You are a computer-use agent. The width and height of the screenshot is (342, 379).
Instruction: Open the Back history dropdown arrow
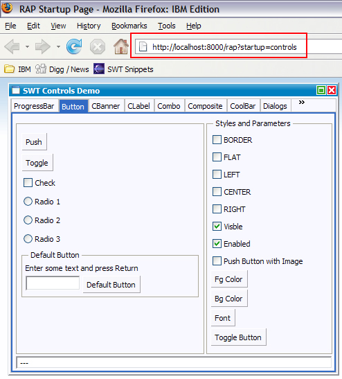coord(27,46)
